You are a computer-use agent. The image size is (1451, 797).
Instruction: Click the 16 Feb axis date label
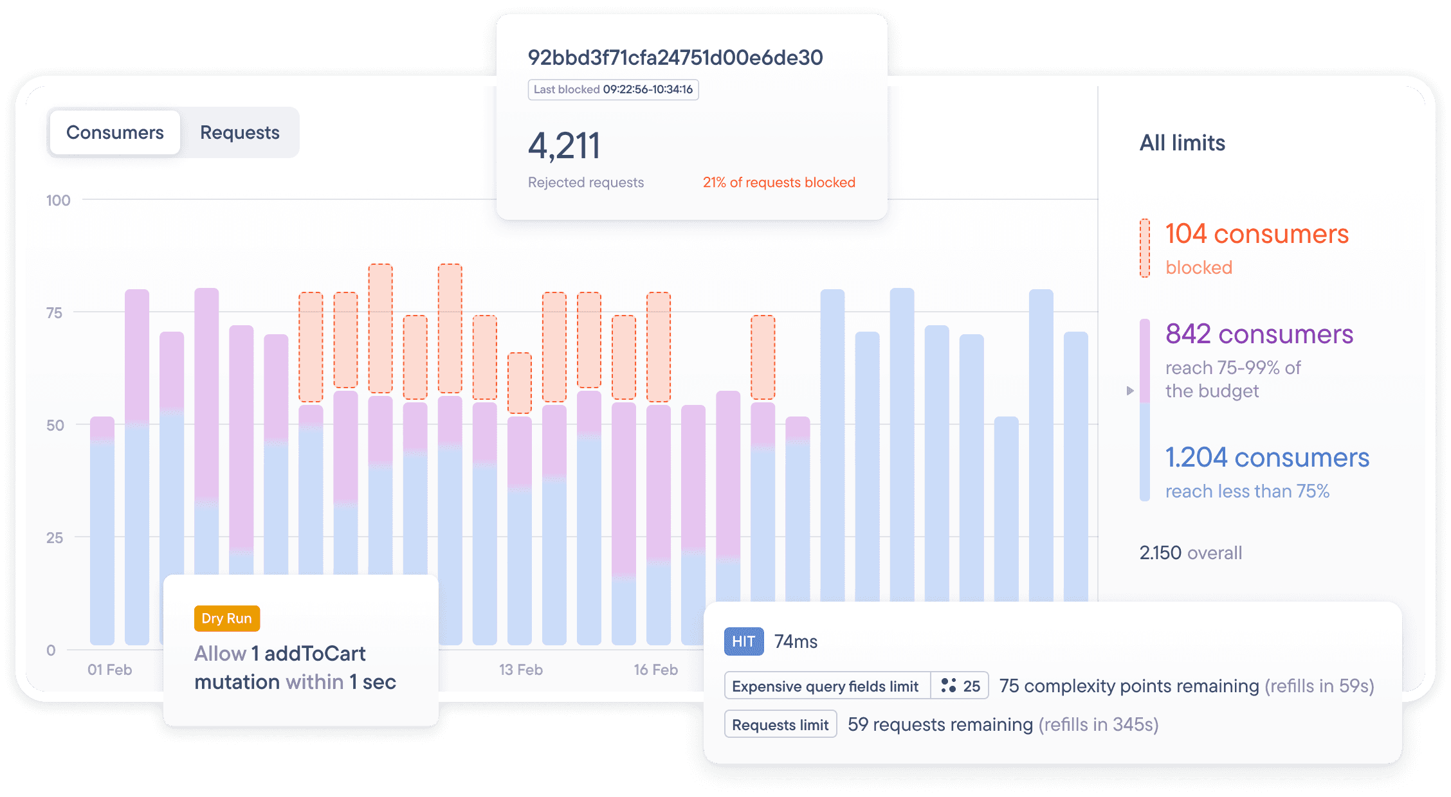pyautogui.click(x=655, y=670)
